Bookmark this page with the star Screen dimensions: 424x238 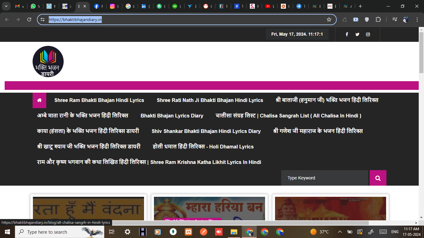(329, 20)
